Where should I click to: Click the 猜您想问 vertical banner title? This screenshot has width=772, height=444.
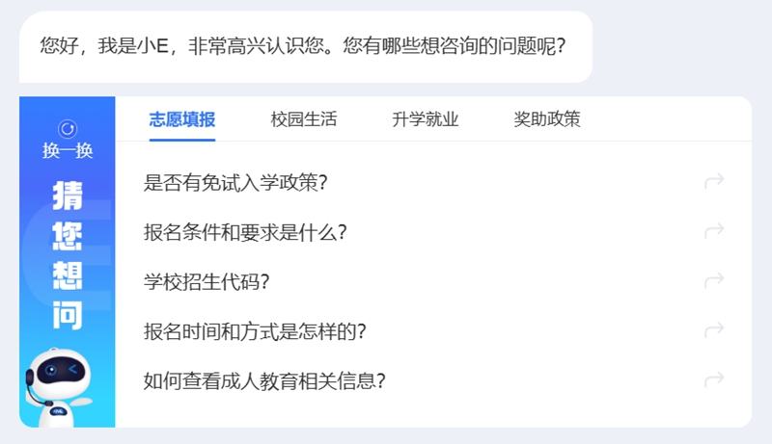pos(67,255)
